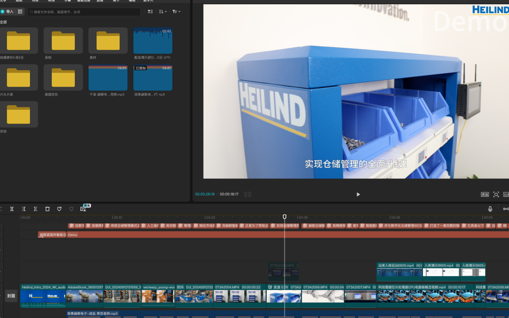Select the DJI_20240912131556 video clip

[x=122, y=296]
